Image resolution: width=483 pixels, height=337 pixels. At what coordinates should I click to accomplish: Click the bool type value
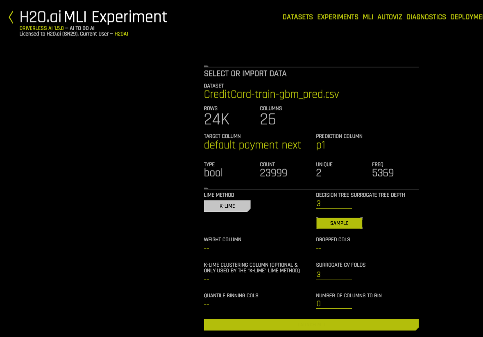pos(213,173)
